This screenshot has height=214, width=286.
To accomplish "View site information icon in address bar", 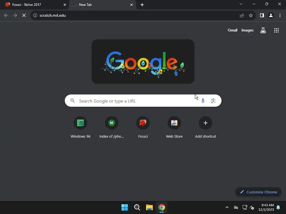I will point(35,16).
